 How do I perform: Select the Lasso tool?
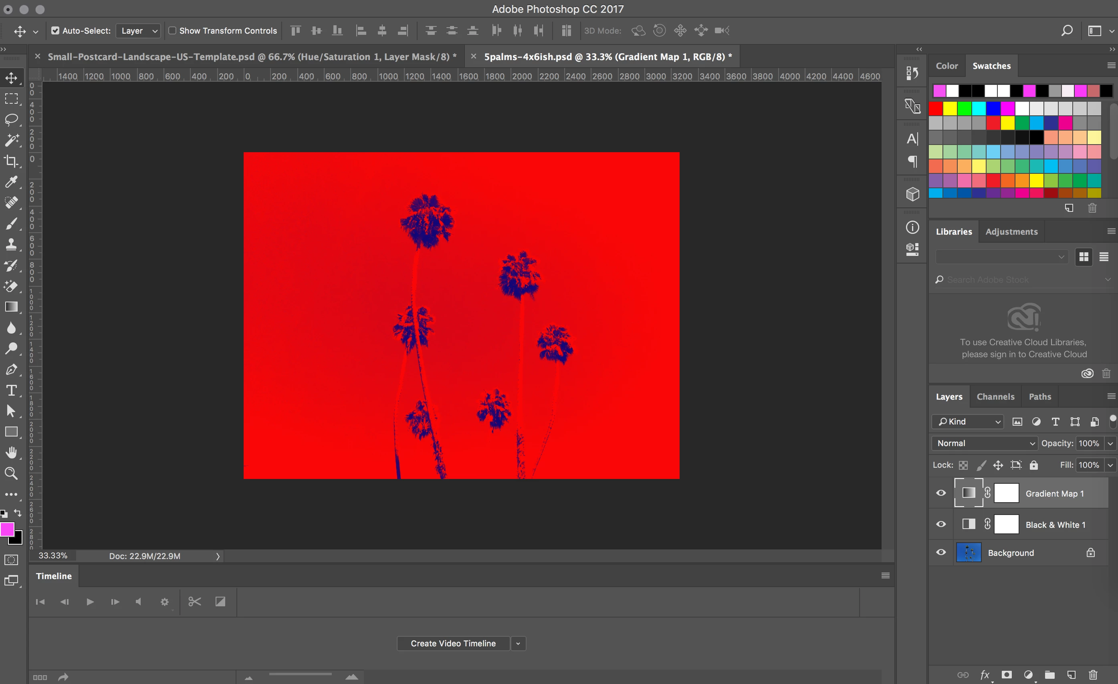(11, 119)
